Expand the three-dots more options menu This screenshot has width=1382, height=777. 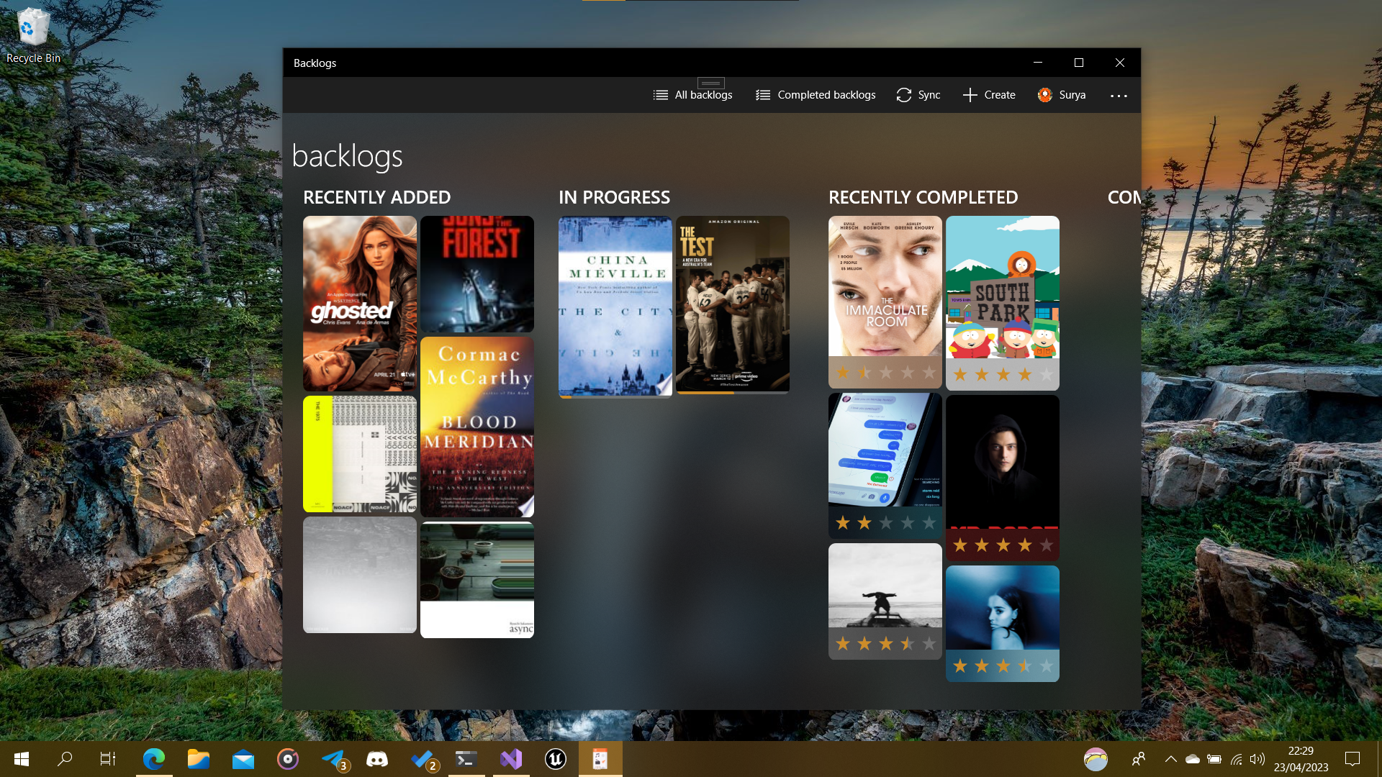(x=1119, y=95)
